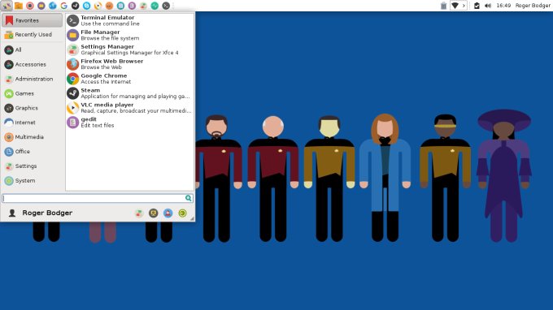Open VLC media player entry

(x=129, y=108)
